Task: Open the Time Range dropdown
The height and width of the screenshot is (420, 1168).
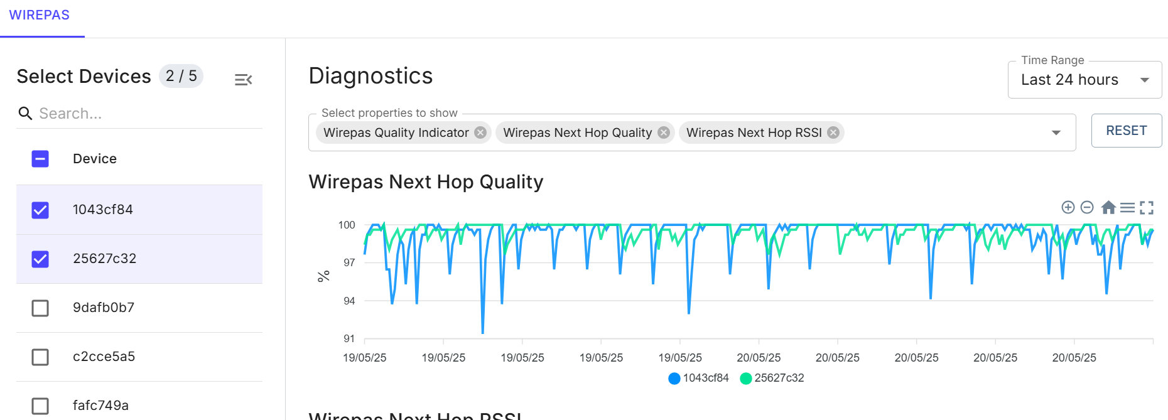Action: click(1084, 80)
